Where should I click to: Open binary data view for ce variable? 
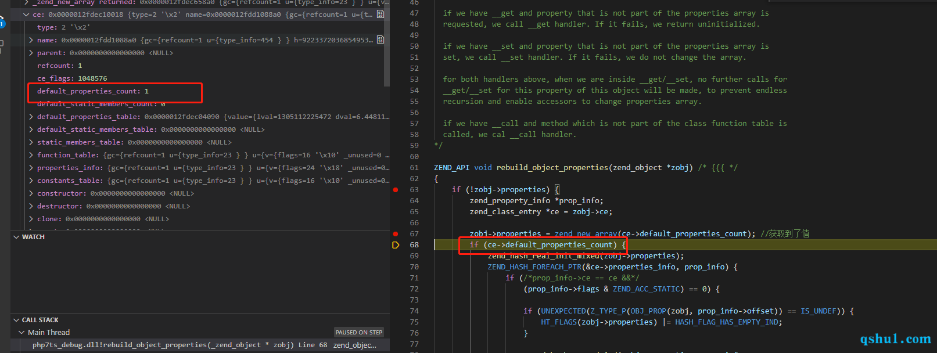[380, 14]
